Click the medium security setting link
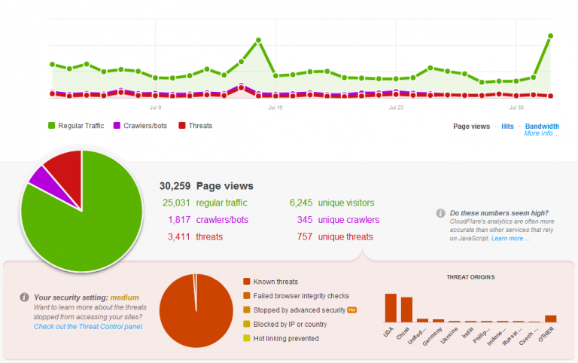Image resolution: width=578 pixels, height=363 pixels. [x=125, y=297]
